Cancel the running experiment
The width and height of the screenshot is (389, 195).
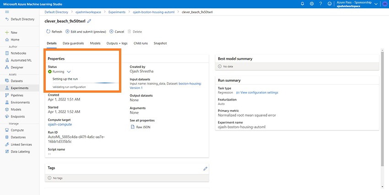(117, 32)
